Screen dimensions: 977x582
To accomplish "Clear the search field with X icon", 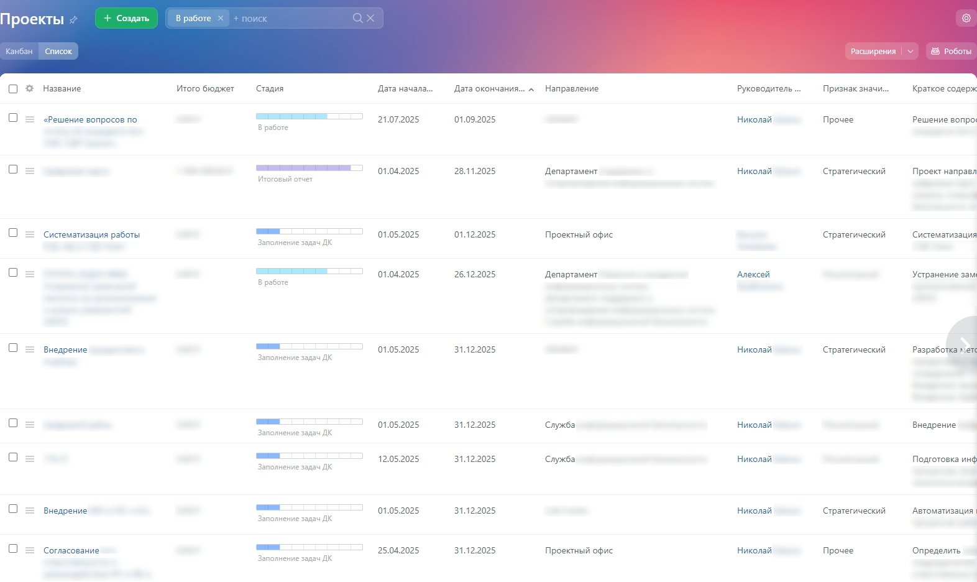I will (x=370, y=18).
